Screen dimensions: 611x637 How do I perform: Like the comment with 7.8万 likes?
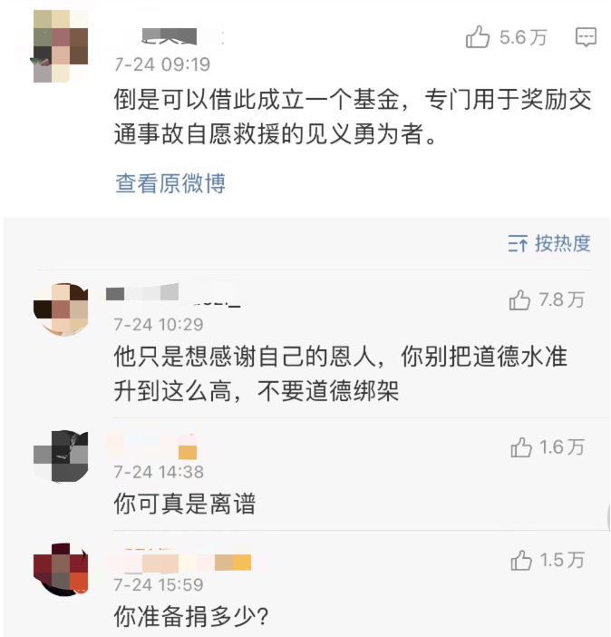520,300
